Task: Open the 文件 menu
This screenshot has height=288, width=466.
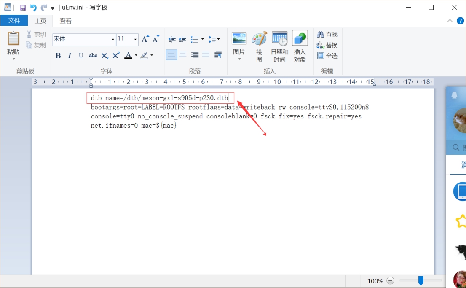Action: [x=14, y=21]
